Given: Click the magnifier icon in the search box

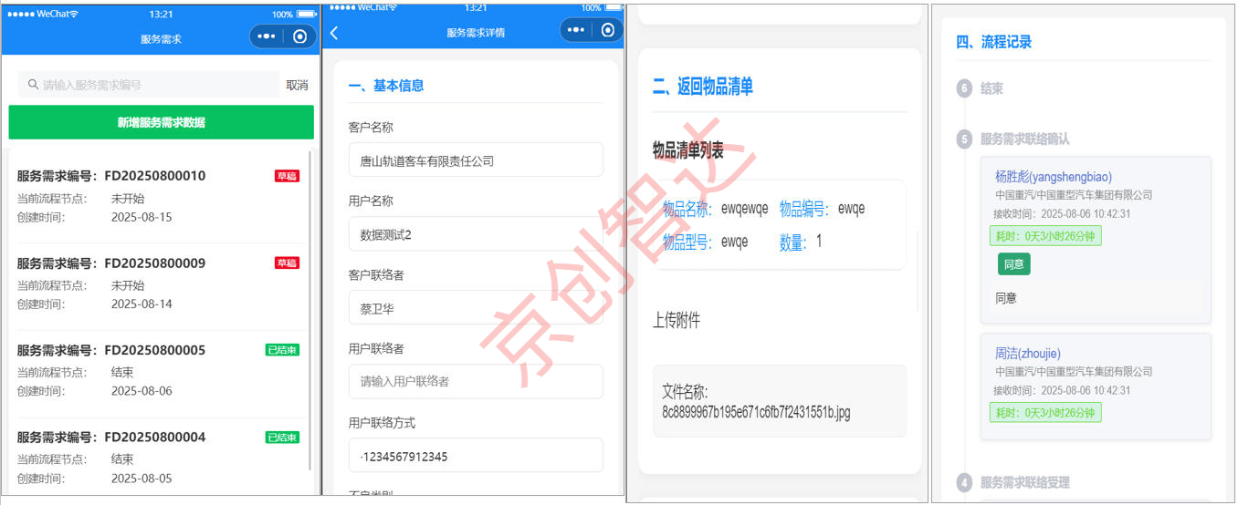Looking at the screenshot, I should [33, 85].
